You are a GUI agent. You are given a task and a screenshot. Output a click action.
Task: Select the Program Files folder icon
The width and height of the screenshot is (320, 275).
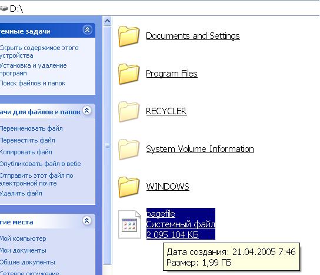129,74
